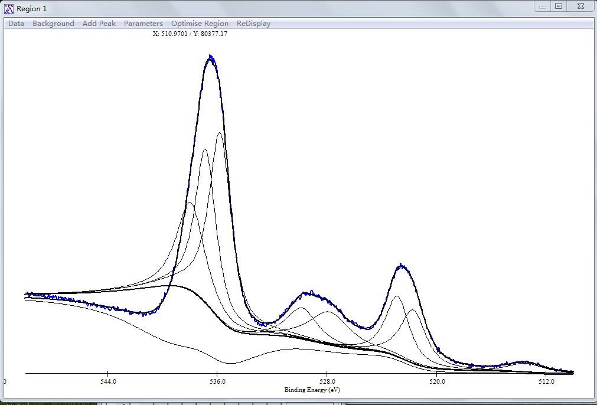
Task: Click the X/Y cursor coordinate readout
Action: click(x=190, y=34)
